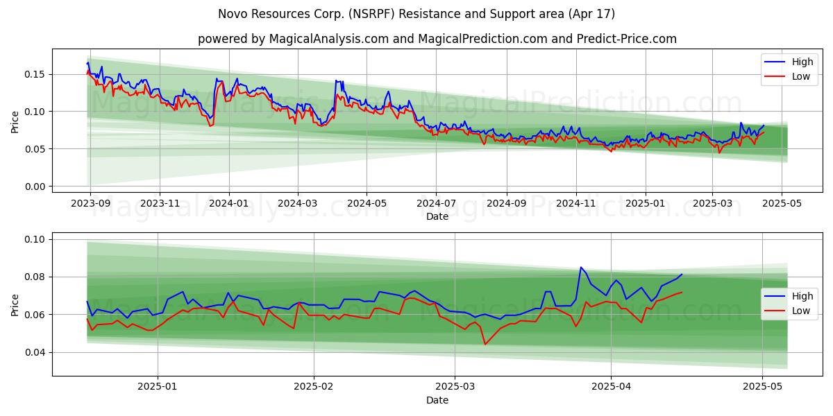
Task: Click the 2024-05 date tick label
Action: click(367, 204)
